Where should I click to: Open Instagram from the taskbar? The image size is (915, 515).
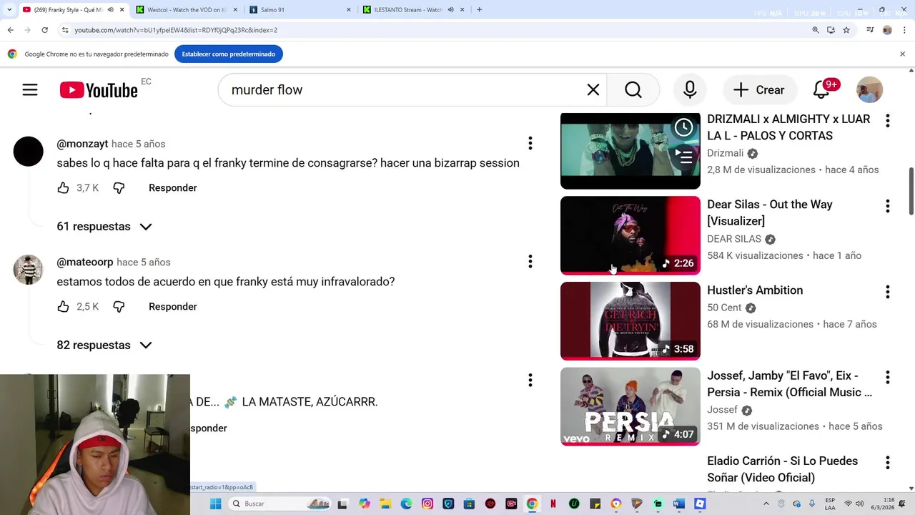427,504
